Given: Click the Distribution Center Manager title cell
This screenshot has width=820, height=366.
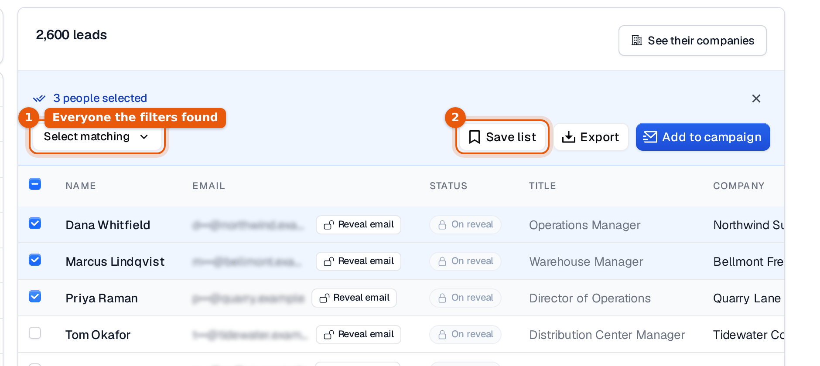Looking at the screenshot, I should (x=607, y=335).
